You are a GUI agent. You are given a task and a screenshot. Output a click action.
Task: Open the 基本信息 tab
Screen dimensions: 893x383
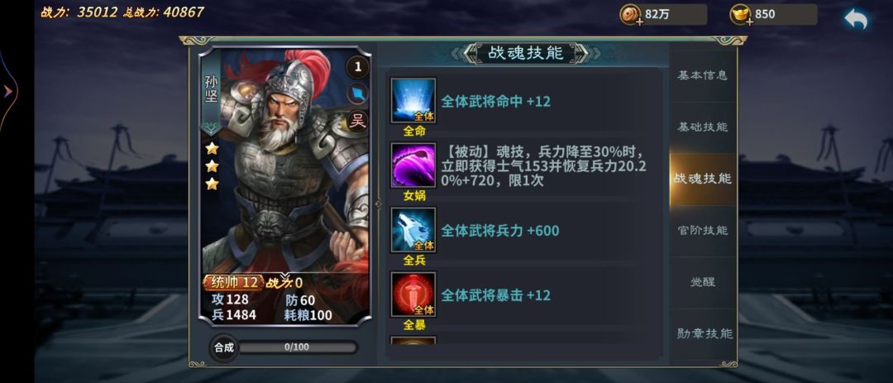coord(702,75)
